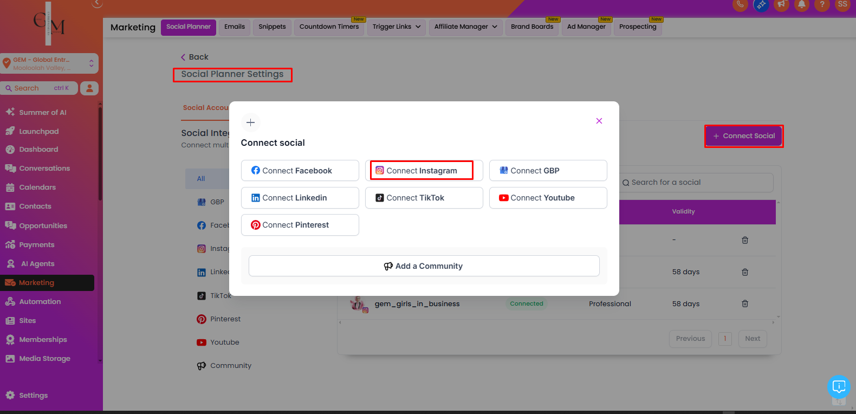Image resolution: width=856 pixels, height=414 pixels.
Task: Click gem_girls_in_business profile thumbnail
Action: click(358, 304)
